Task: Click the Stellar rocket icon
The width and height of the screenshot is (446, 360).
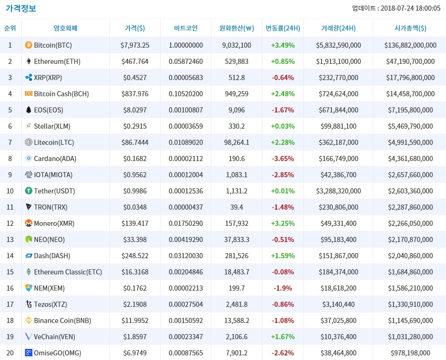Action: coord(28,126)
